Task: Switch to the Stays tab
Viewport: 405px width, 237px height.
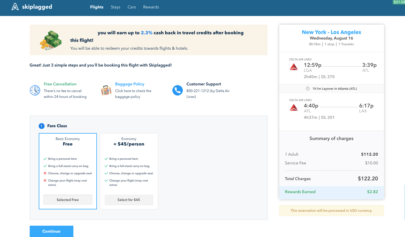Action: point(115,7)
